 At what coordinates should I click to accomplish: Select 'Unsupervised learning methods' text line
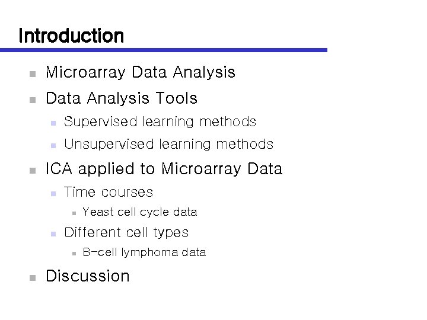click(168, 144)
